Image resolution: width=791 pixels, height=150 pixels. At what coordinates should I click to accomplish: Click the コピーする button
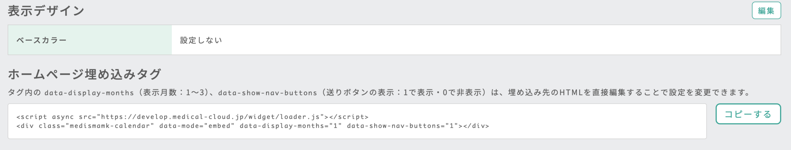point(748,114)
